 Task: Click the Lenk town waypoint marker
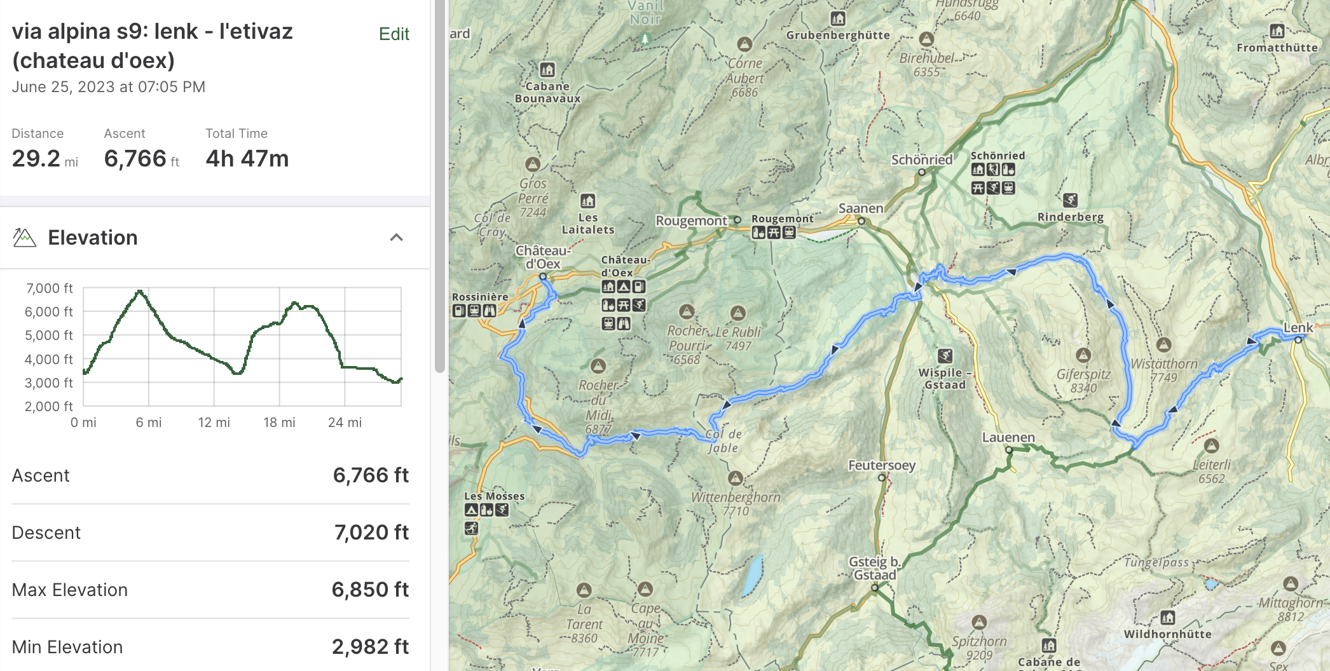1298,340
